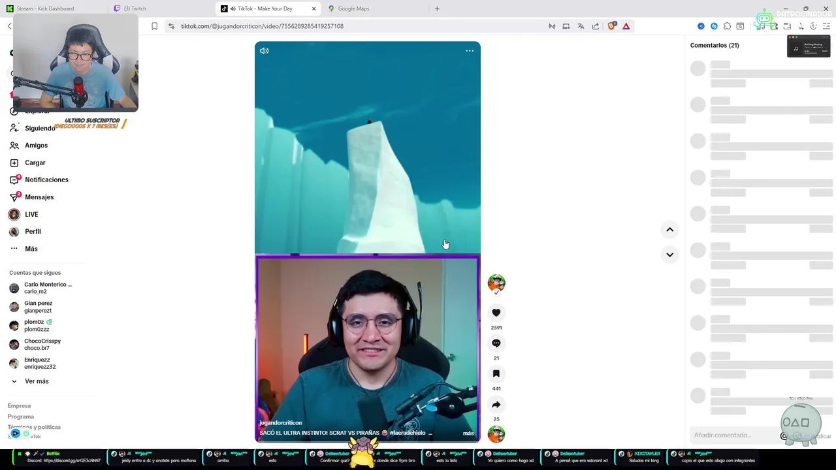Open the sidebar panel search icon
Image resolution: width=836 pixels, height=470 pixels.
click(x=740, y=26)
